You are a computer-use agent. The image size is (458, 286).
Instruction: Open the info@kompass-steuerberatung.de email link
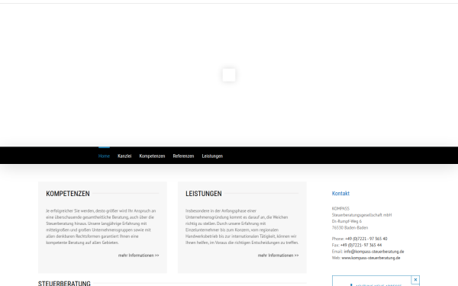pyautogui.click(x=374, y=252)
